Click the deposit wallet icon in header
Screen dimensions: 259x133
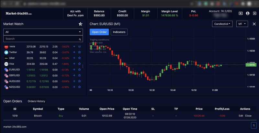pyautogui.click(x=241, y=13)
